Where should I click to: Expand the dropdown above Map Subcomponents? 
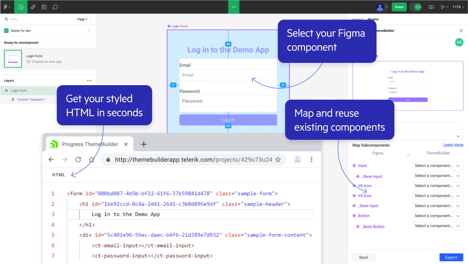click(458, 136)
